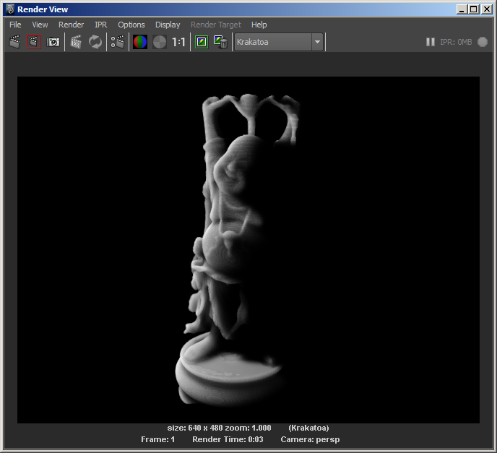The height and width of the screenshot is (453, 497).
Task: Click the Refresh IPR image icon
Action: click(95, 42)
